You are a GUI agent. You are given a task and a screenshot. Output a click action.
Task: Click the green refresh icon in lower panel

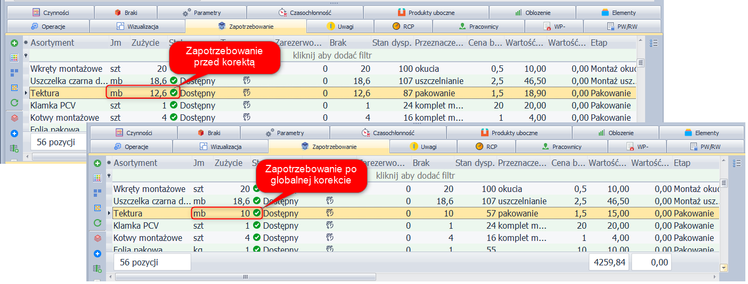97,223
